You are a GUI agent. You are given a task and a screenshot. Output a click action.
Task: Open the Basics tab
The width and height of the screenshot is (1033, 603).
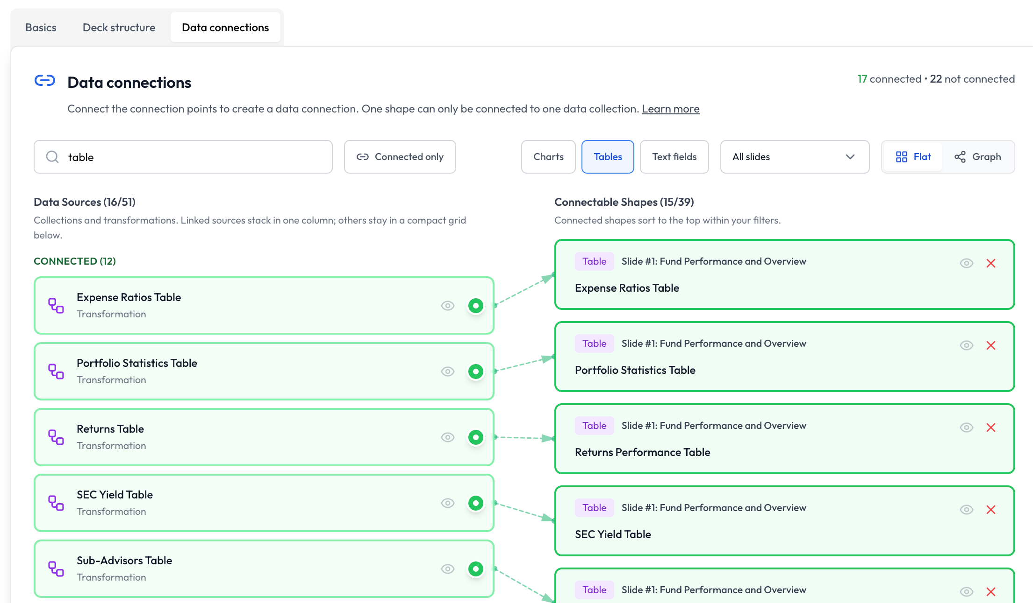point(41,28)
